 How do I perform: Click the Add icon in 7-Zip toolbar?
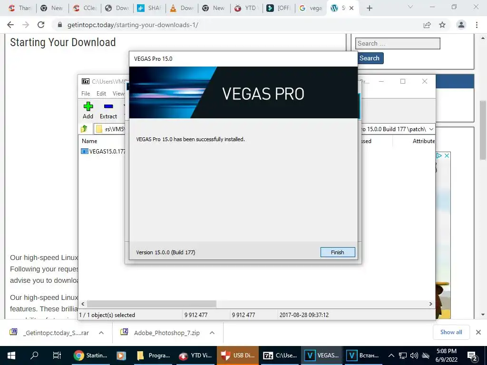click(x=88, y=110)
